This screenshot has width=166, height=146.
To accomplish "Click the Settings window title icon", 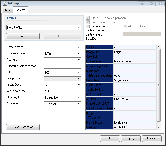I will 5,3.
